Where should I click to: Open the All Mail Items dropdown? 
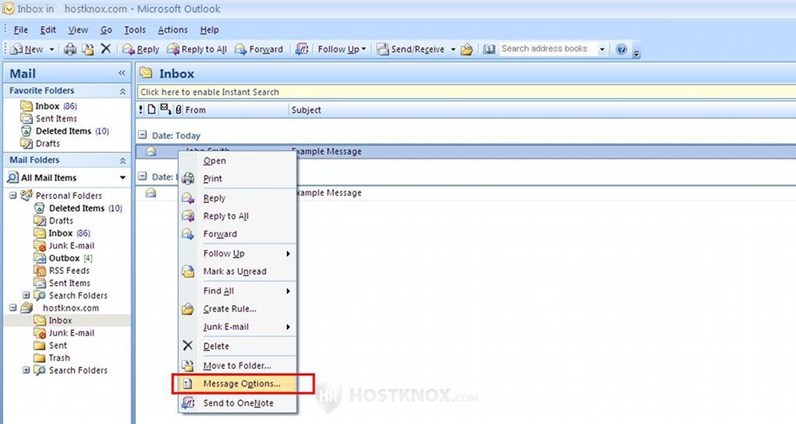tap(122, 177)
